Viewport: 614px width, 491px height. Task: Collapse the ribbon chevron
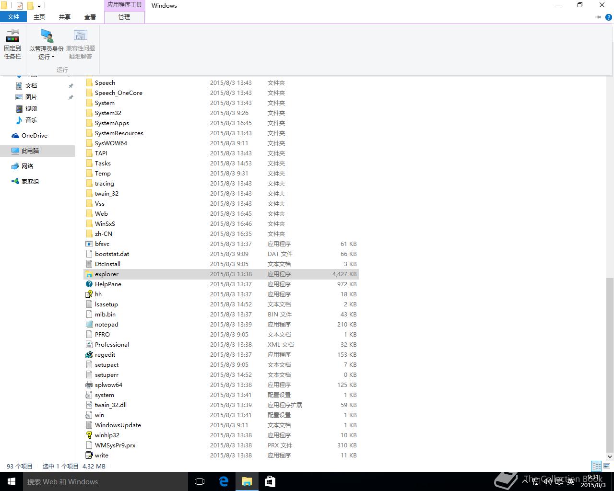(598, 17)
